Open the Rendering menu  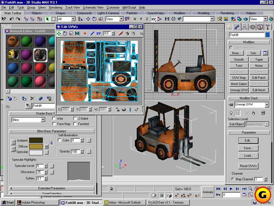[x=55, y=8]
